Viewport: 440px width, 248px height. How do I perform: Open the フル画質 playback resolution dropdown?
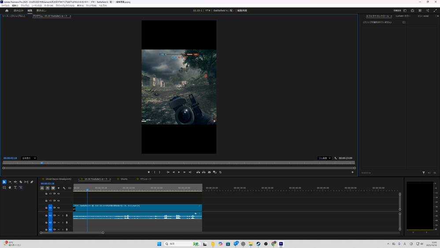point(325,158)
